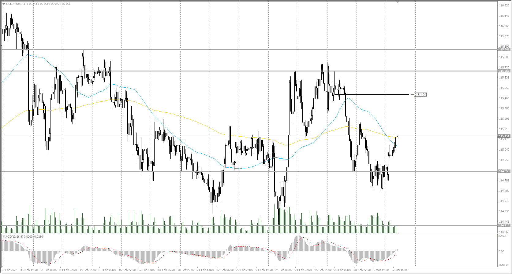Click the 115.975 price scale value
This screenshot has height=274, width=512.
(504, 36)
